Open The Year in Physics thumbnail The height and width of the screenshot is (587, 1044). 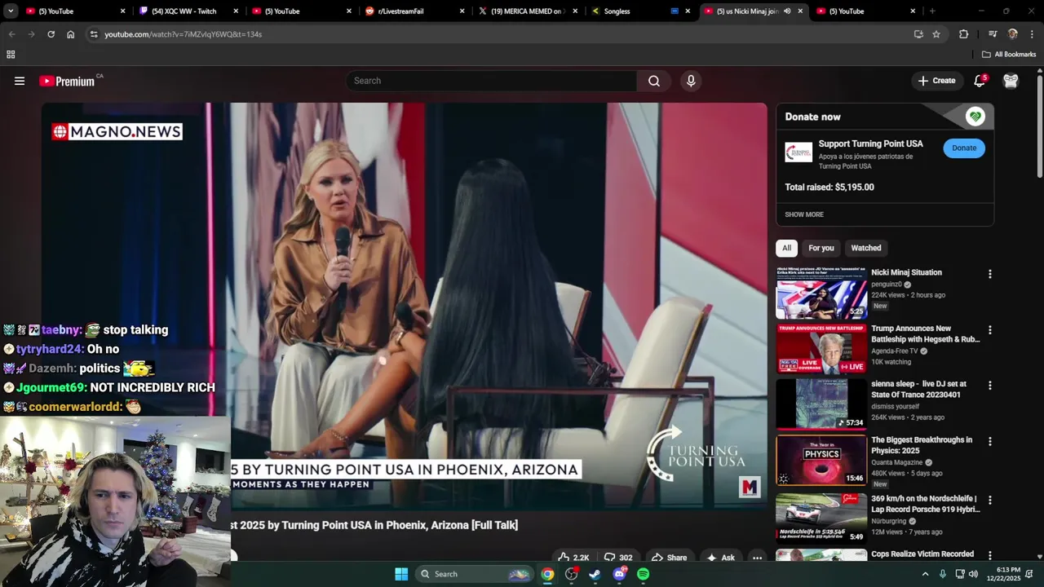821,460
